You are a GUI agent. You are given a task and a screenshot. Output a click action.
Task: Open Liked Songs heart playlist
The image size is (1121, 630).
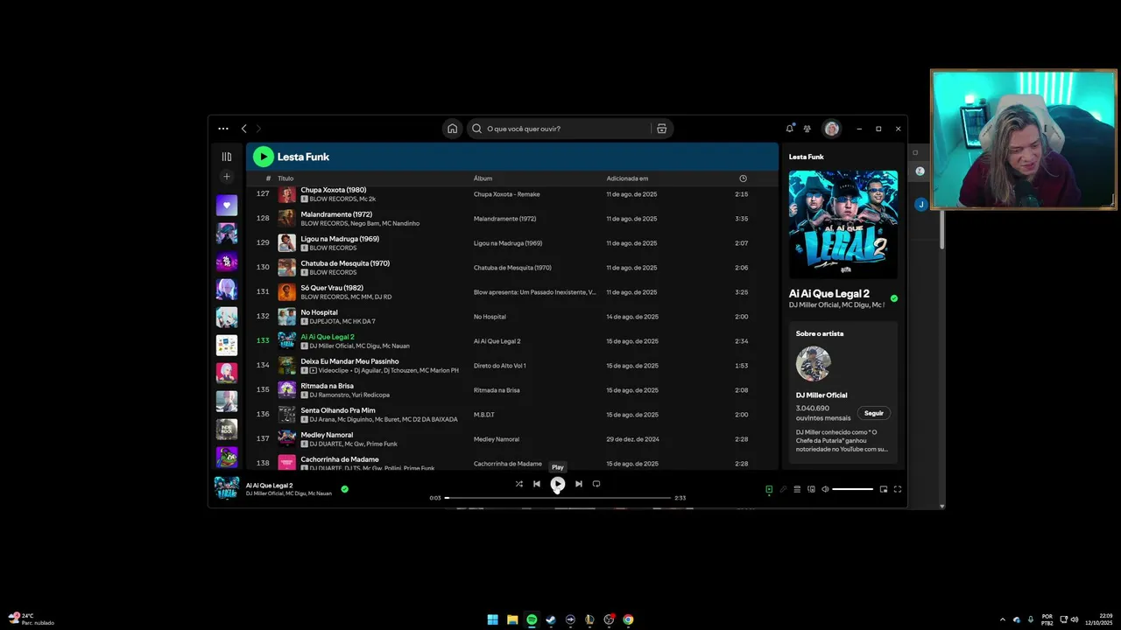227,206
